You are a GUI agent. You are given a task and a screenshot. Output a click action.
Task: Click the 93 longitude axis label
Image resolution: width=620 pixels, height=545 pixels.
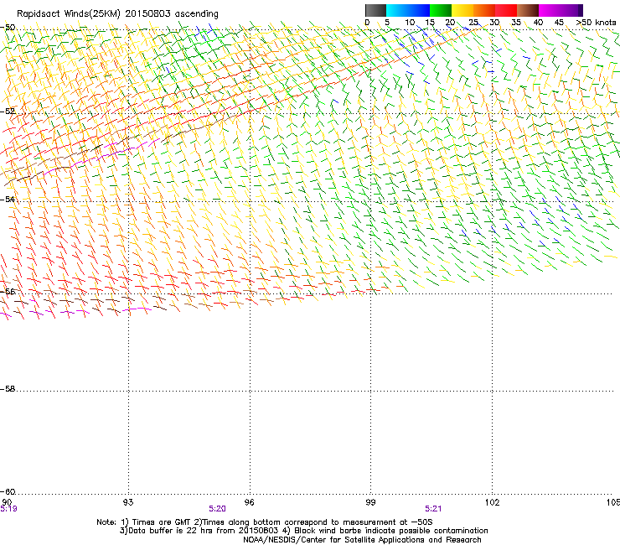click(128, 502)
